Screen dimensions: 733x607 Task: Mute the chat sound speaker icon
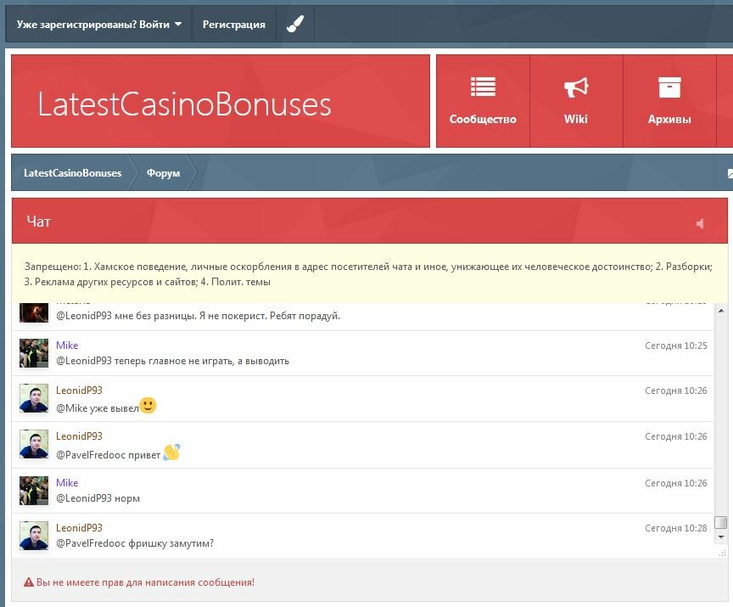tap(700, 223)
